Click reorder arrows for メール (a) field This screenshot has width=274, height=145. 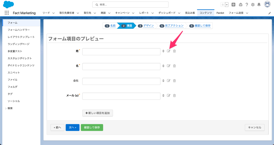(x=163, y=95)
